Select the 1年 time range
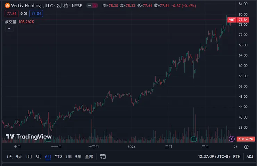This screenshot has height=166, width=257. tap(68, 157)
